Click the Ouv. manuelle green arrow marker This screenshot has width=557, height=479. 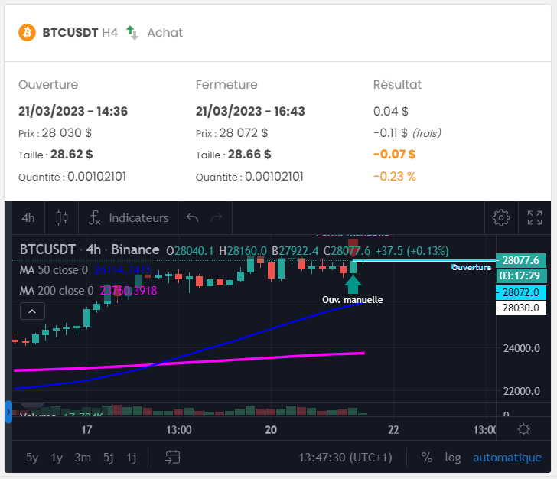(x=353, y=285)
